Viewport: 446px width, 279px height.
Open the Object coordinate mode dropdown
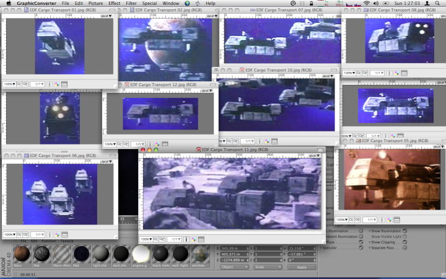tap(234, 267)
